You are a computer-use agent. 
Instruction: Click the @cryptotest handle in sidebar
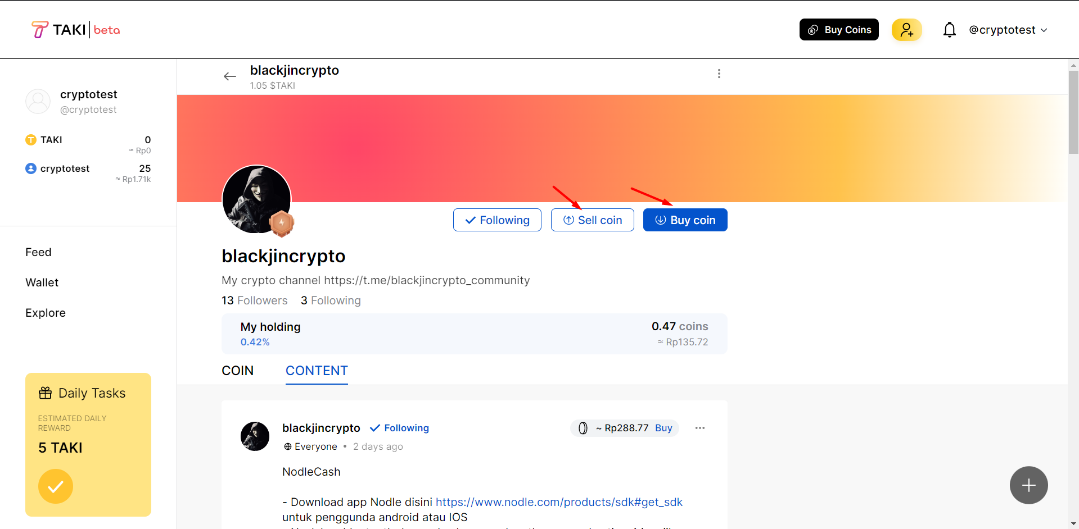point(88,110)
